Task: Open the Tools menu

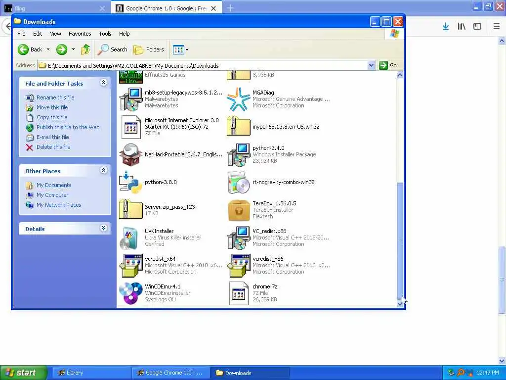Action: (x=105, y=34)
